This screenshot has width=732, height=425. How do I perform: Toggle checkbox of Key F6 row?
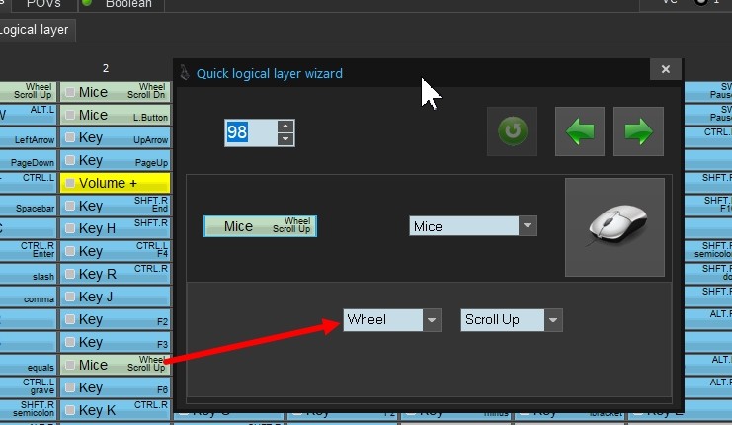[x=70, y=387]
